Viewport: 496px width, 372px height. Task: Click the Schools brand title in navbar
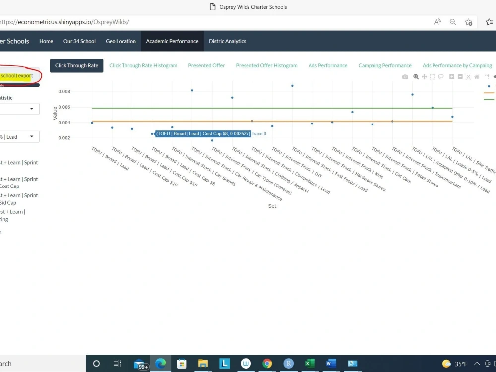[14, 41]
